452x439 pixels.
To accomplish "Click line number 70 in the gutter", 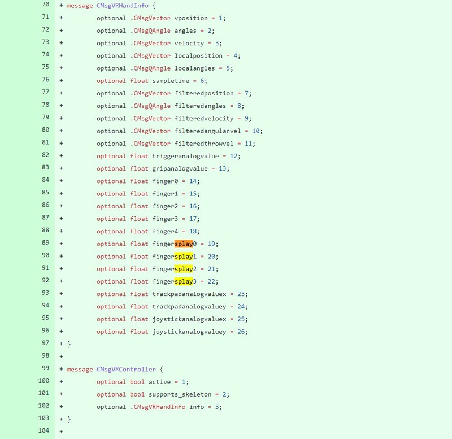I will 46,5.
